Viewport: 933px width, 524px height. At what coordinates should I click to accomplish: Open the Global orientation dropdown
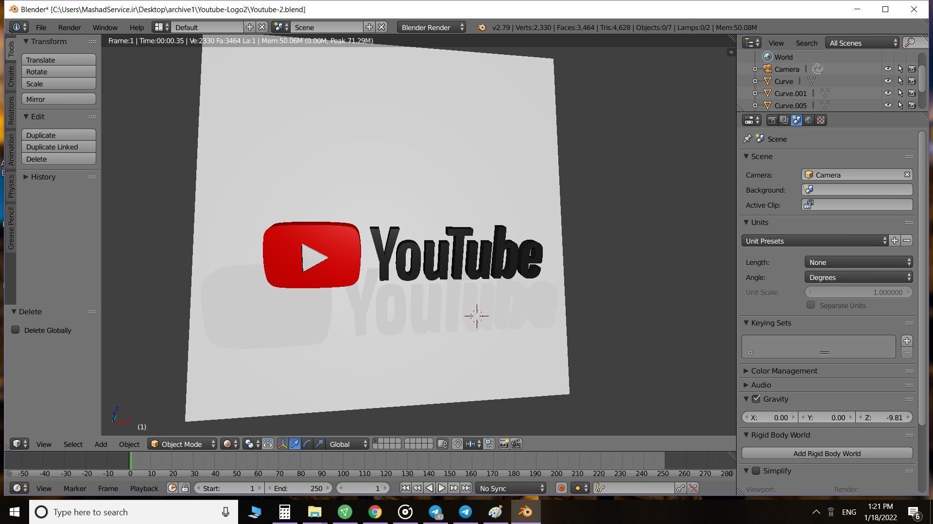point(347,444)
